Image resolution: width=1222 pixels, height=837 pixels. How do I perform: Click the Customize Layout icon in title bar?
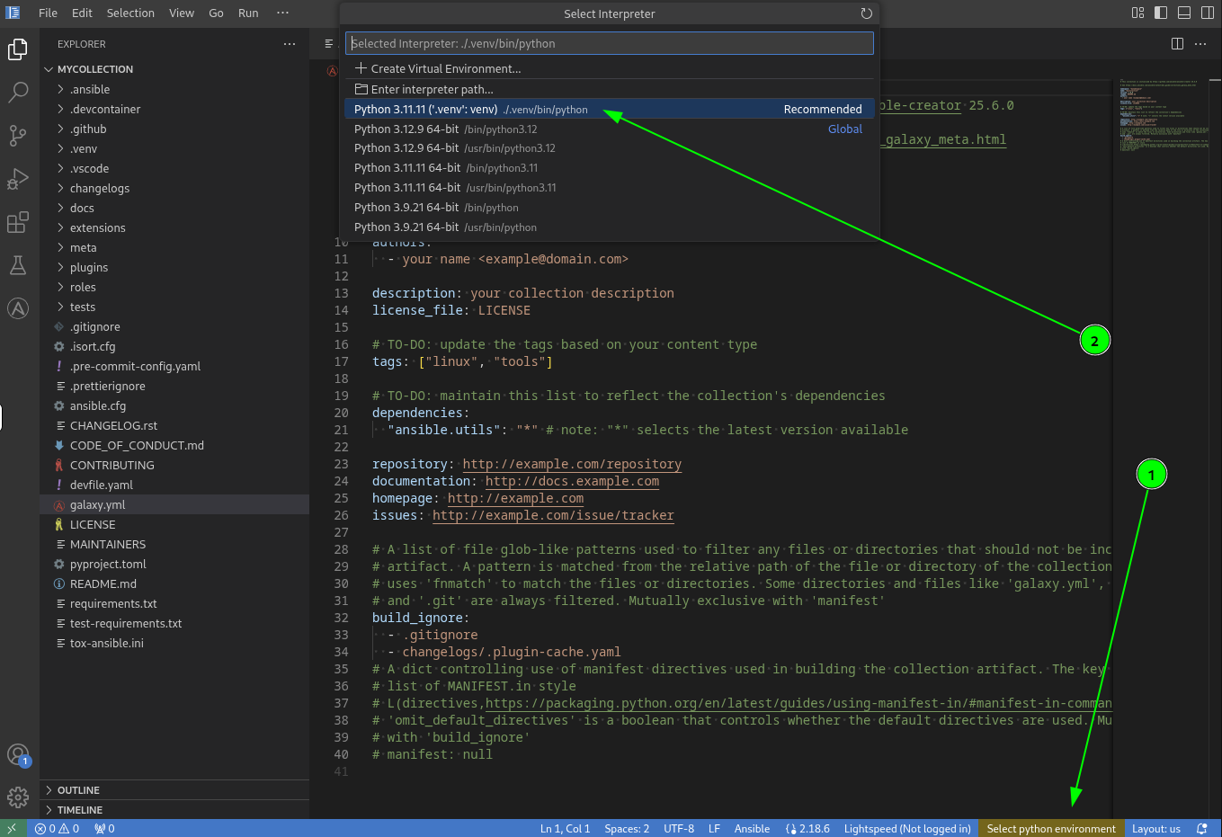[1137, 13]
